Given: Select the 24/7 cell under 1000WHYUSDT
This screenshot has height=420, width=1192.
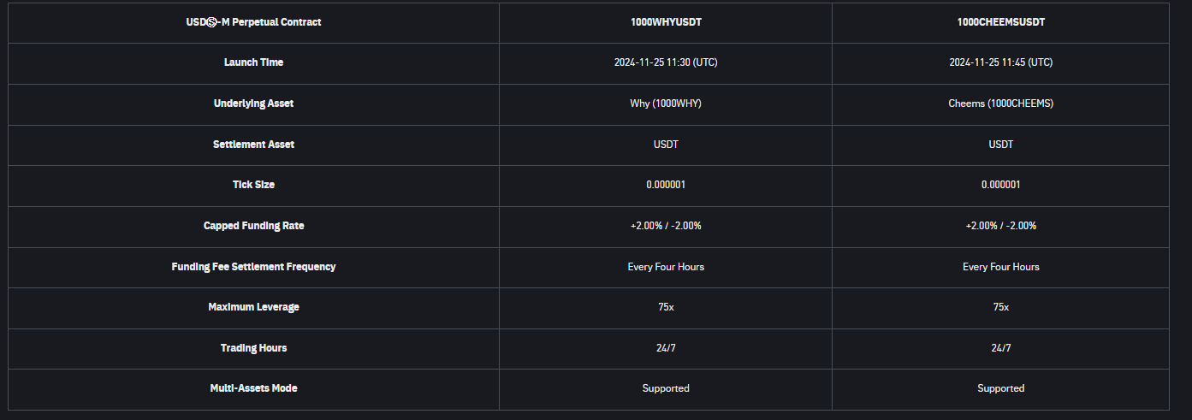Looking at the screenshot, I should 666,348.
